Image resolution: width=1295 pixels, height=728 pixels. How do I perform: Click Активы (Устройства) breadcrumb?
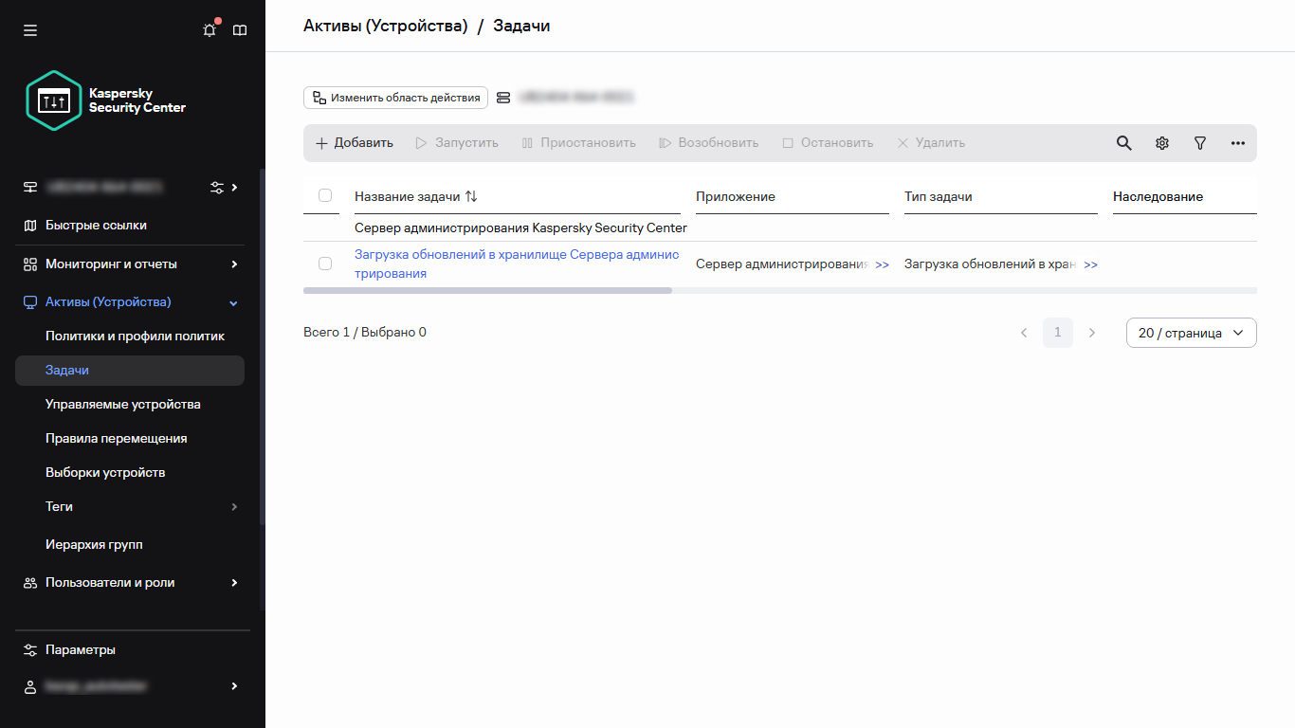tap(386, 26)
